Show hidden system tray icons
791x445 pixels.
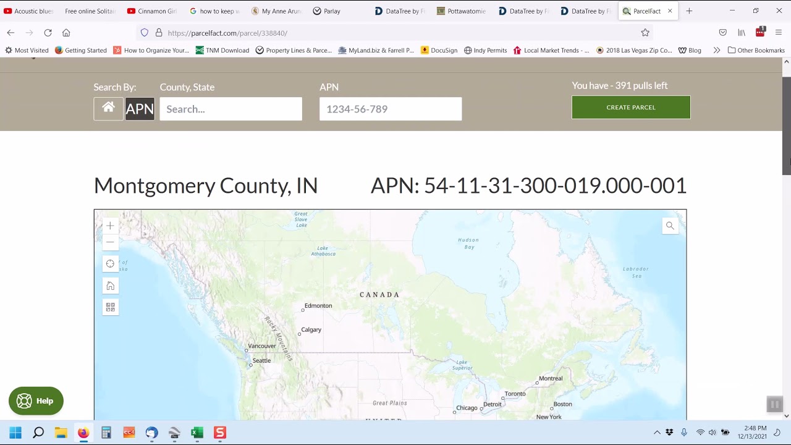pos(657,433)
